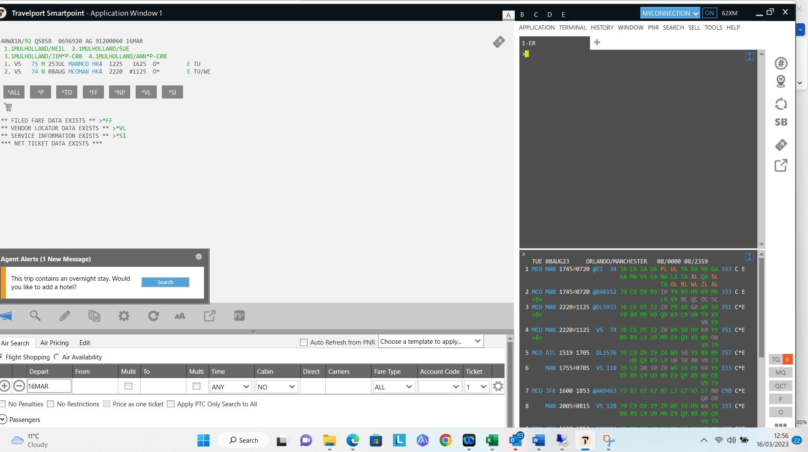The image size is (808, 452).
Task: Check the Multi box next to To
Action: [197, 386]
